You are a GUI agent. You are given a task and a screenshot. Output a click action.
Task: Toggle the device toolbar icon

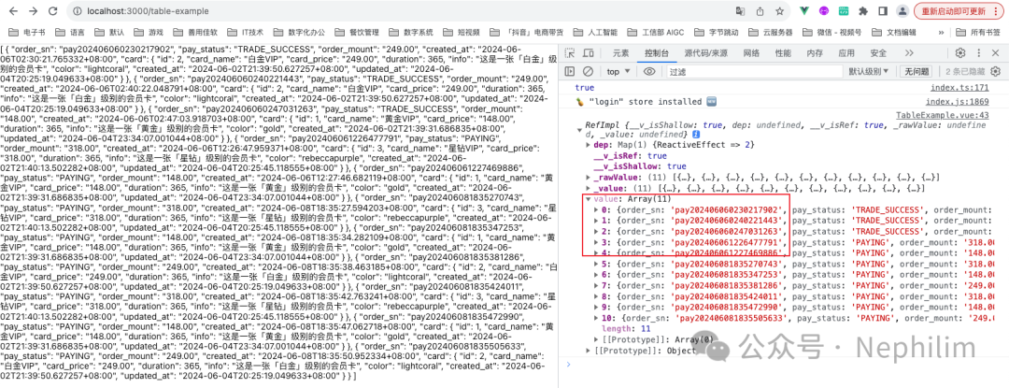pyautogui.click(x=589, y=52)
